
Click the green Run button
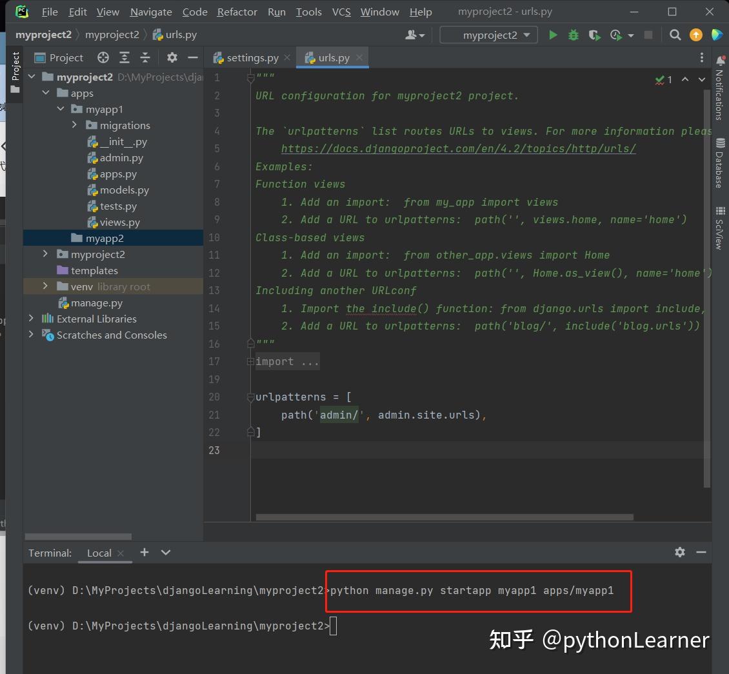[553, 35]
